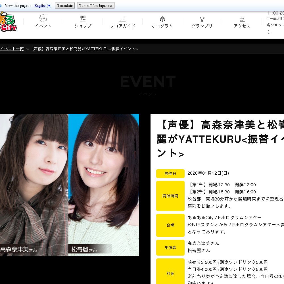Open the English language link
284x284 pixels.
pos(40,6)
